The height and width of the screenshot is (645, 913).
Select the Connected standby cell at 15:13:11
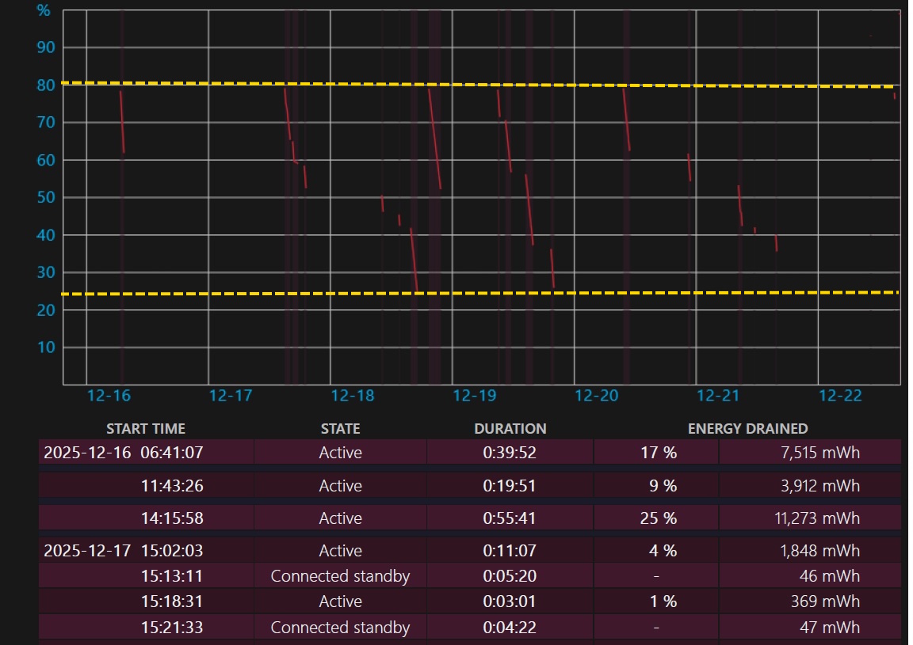point(340,576)
